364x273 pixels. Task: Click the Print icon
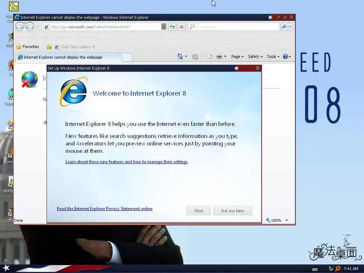click(x=219, y=57)
